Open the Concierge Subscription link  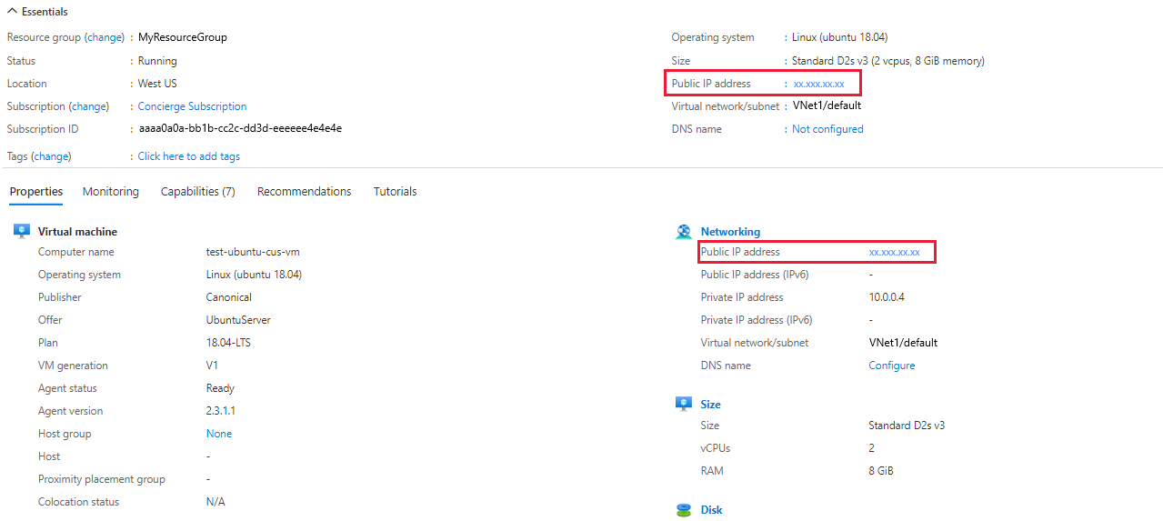pyautogui.click(x=193, y=106)
